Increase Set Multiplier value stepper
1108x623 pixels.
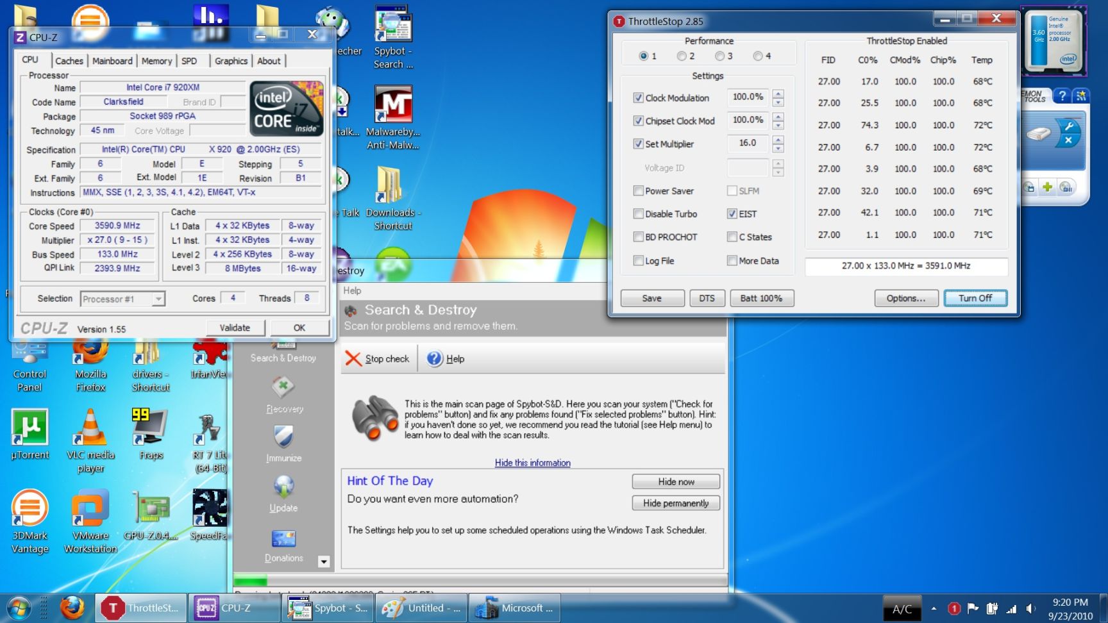778,140
